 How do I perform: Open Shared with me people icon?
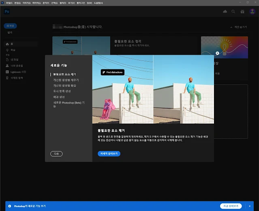point(7,66)
